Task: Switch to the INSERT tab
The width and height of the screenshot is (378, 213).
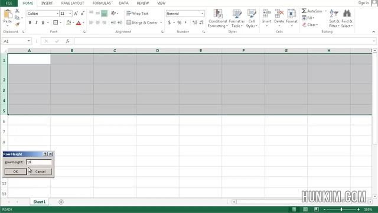Action: point(47,3)
